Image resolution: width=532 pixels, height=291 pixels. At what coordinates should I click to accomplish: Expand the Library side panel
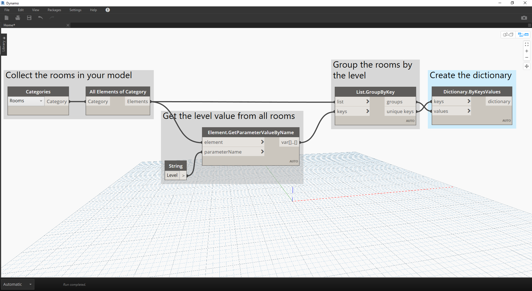pos(4,45)
